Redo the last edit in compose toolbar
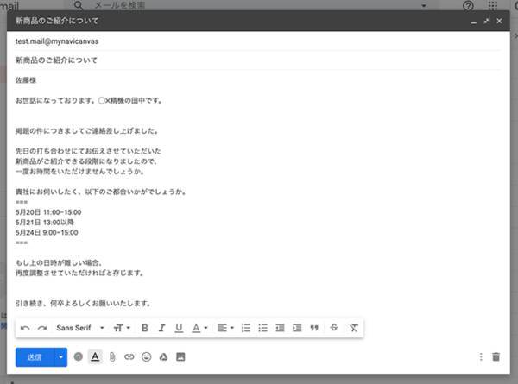This screenshot has height=384, width=518. point(42,328)
